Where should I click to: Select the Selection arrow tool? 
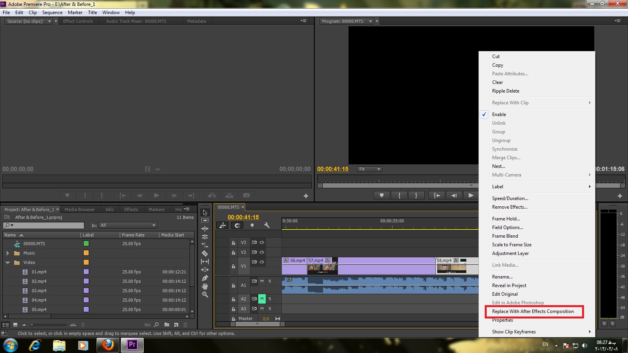point(205,213)
